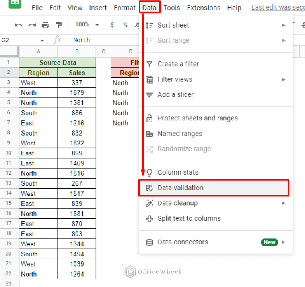Screen dimensions: 305x287
Task: Click the Data validation icon
Action: point(150,188)
